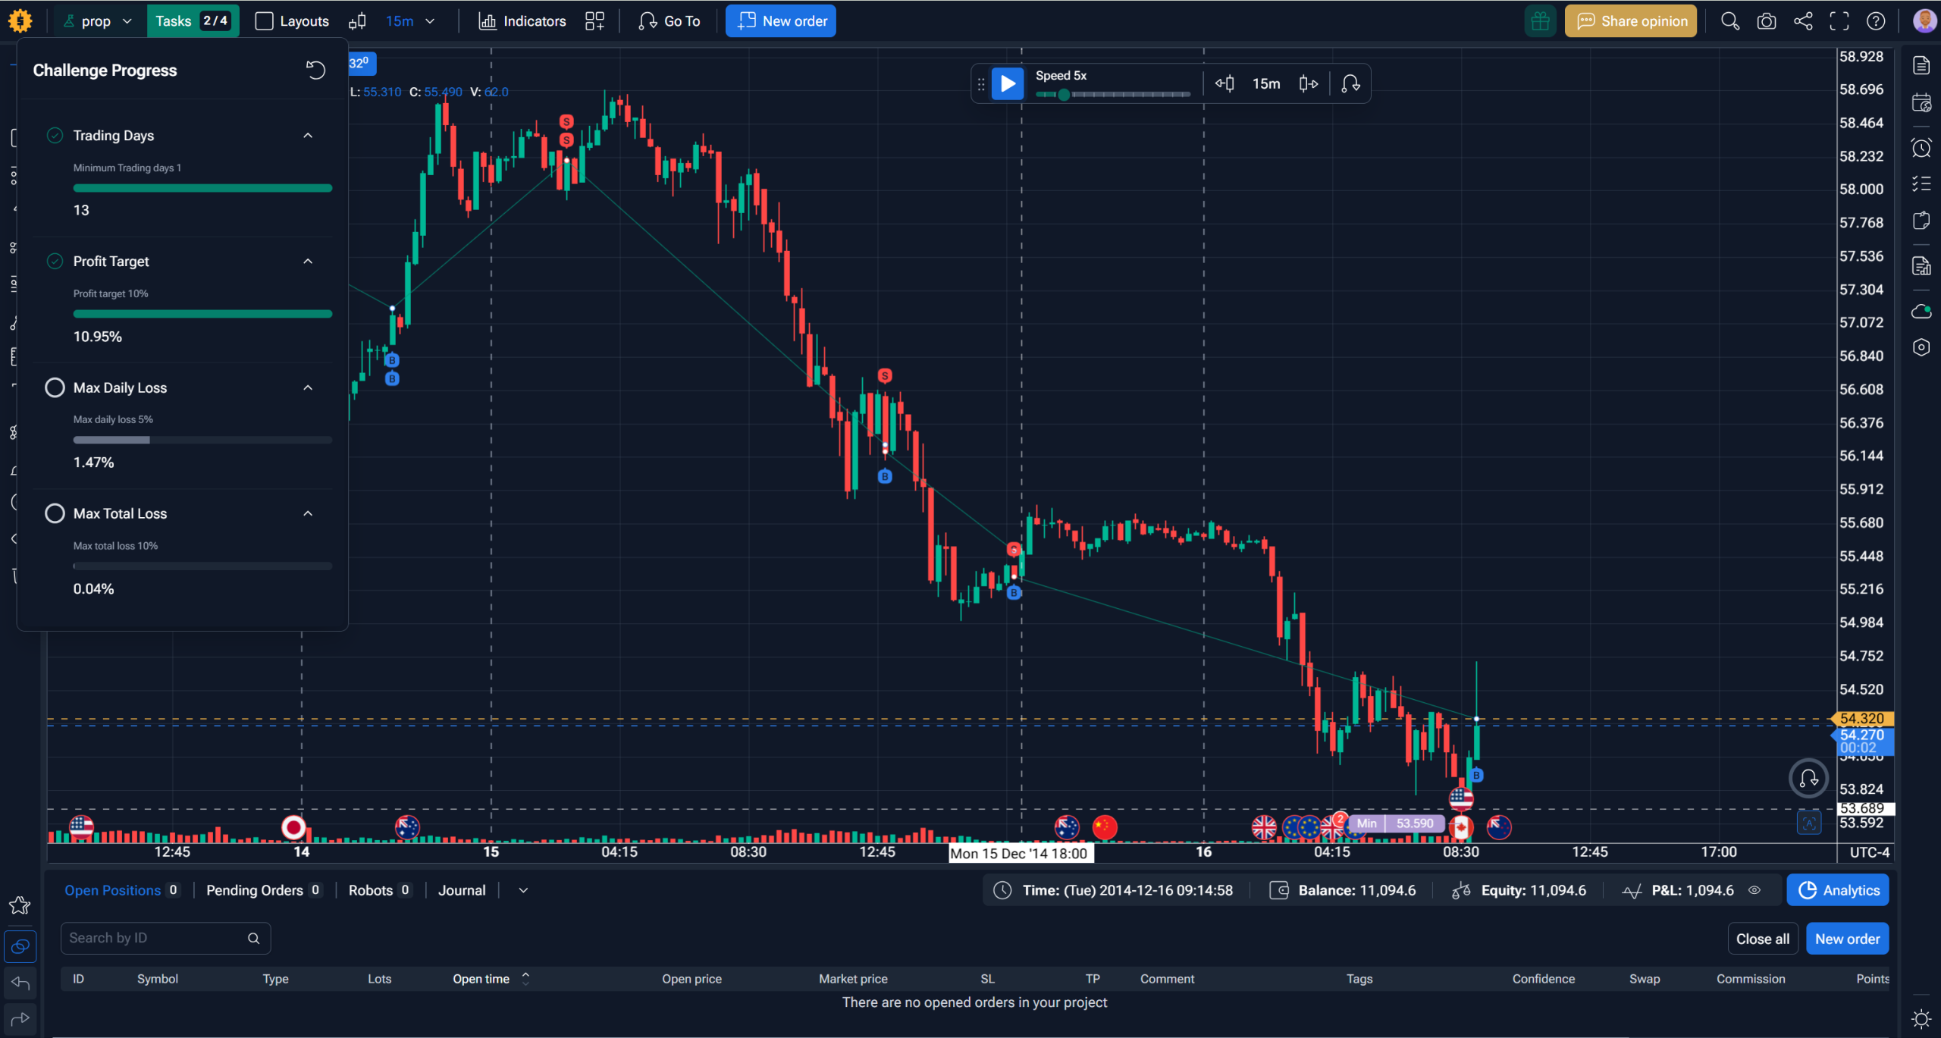
Task: Open the economic calendar icon in right sidebar
Action: click(x=1921, y=102)
